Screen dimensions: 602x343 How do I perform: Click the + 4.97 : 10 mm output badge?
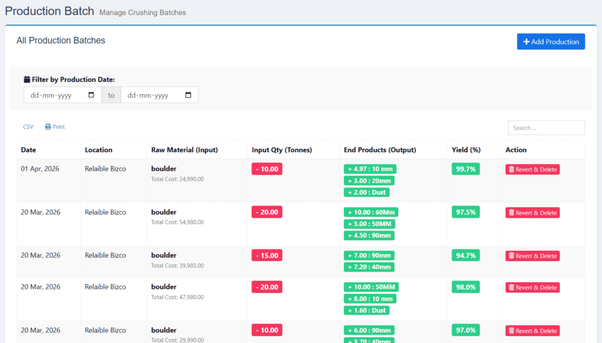pos(370,169)
